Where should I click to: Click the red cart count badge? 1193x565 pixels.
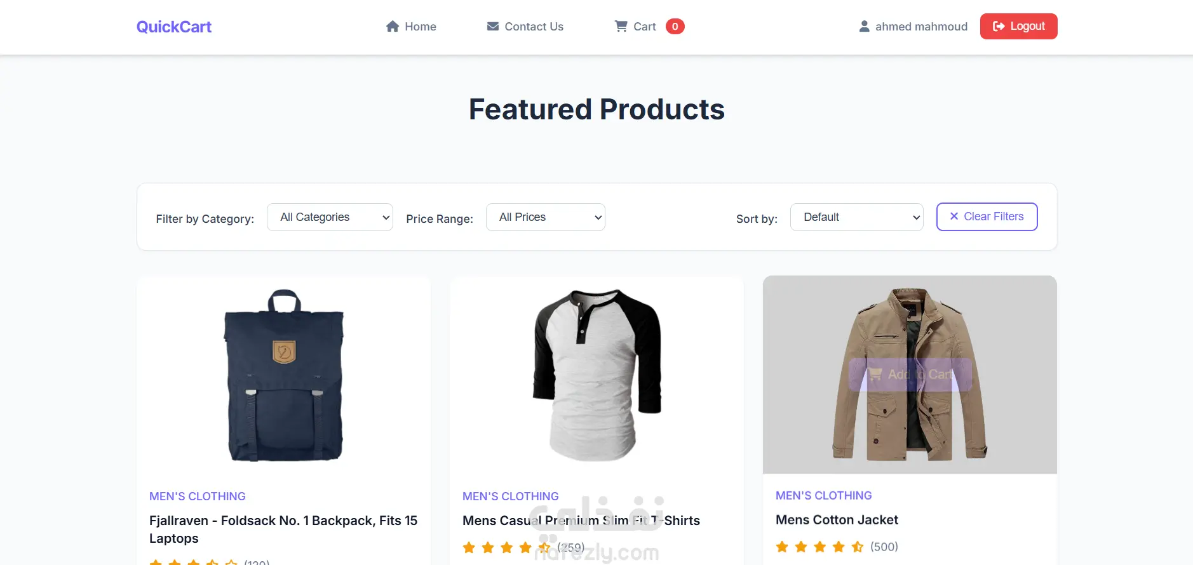click(675, 27)
